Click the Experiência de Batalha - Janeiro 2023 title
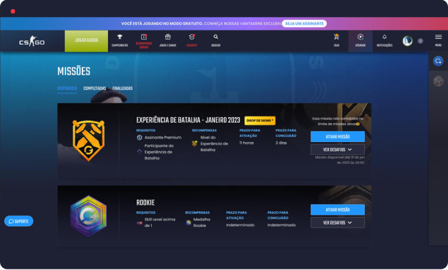Screen dimensions: 448x270 pos(188,120)
